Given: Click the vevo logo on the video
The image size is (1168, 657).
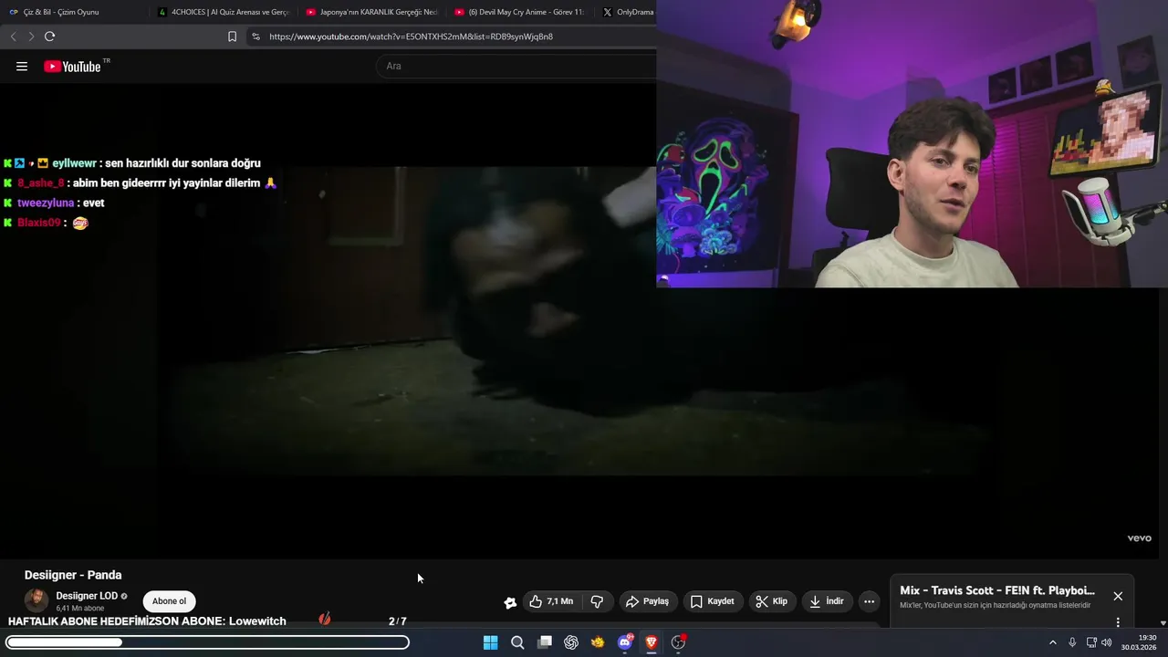Looking at the screenshot, I should (x=1139, y=538).
